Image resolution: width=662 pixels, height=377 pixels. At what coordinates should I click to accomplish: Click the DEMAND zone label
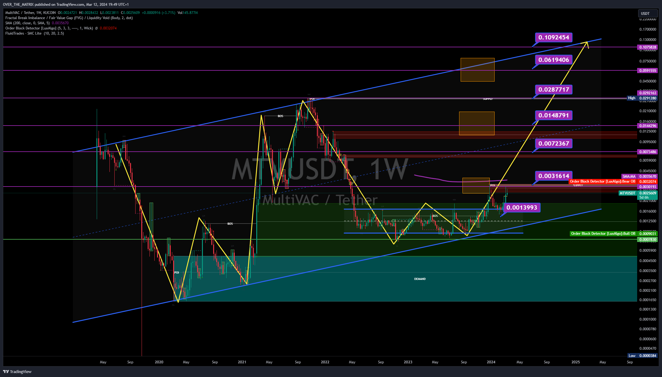click(420, 279)
